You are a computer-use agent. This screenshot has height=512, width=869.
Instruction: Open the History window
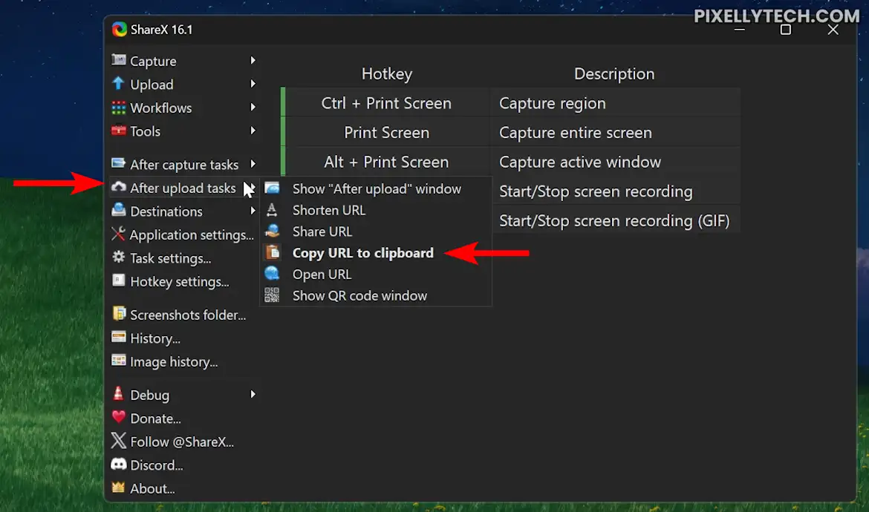[x=183, y=338]
